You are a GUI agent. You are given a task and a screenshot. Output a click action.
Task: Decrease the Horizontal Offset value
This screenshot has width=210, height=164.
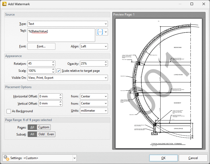[x=61, y=98]
